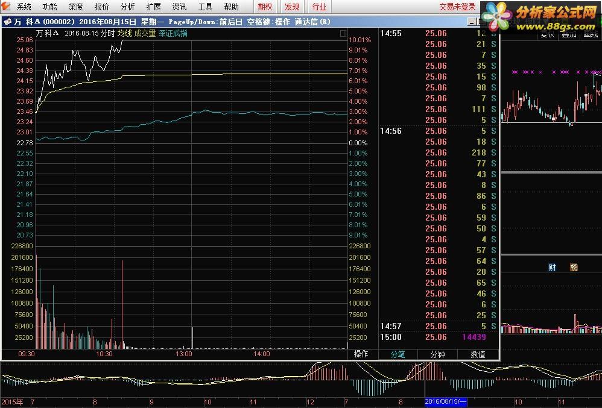Click the 10.01% percent axis label
This screenshot has height=408, width=602.
click(x=360, y=40)
